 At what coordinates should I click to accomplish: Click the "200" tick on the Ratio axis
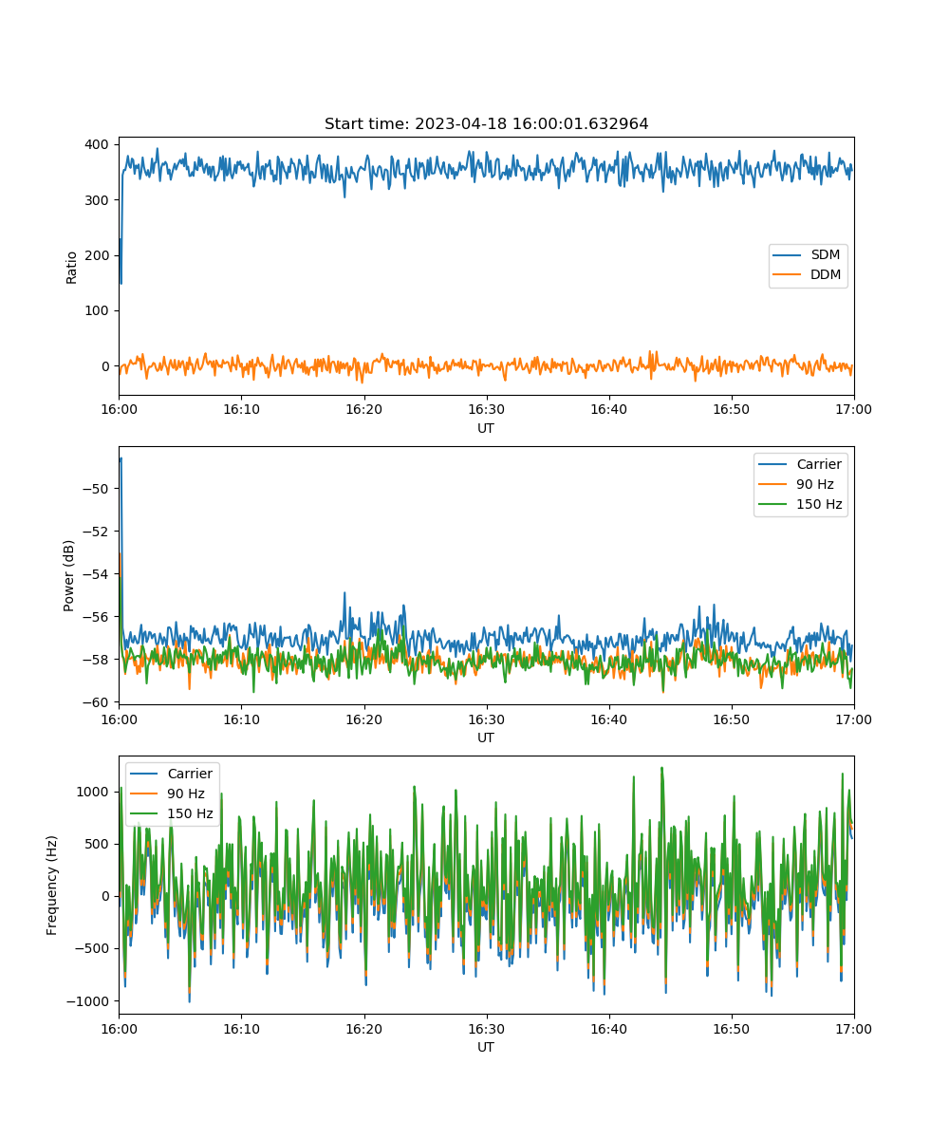[x=99, y=255]
